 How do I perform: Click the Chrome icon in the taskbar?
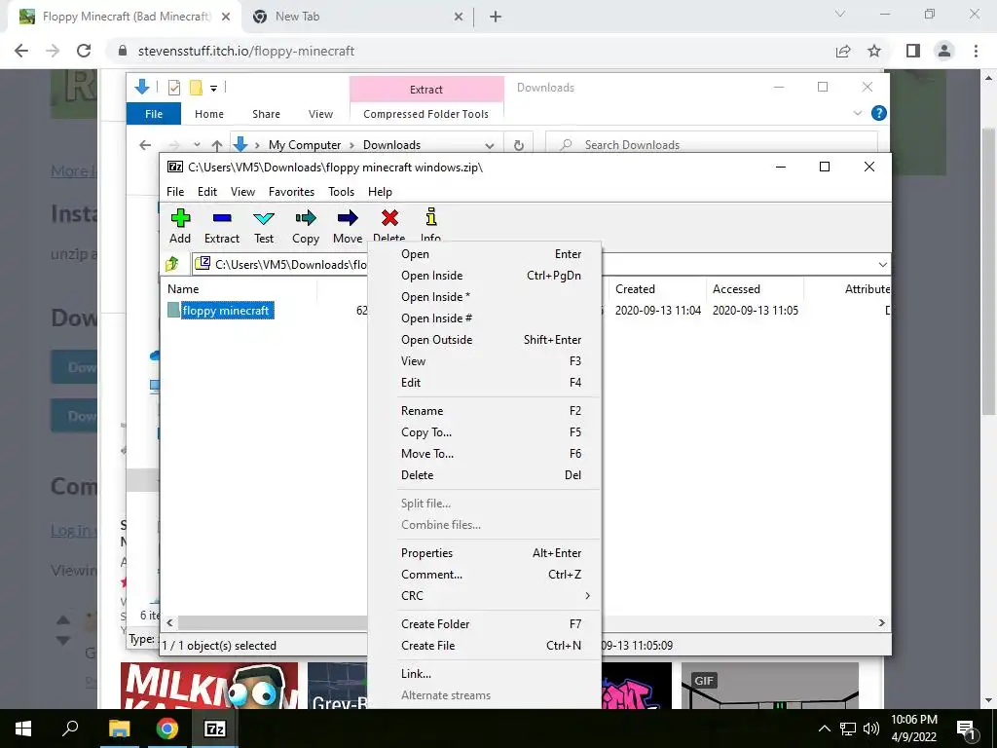(x=167, y=729)
